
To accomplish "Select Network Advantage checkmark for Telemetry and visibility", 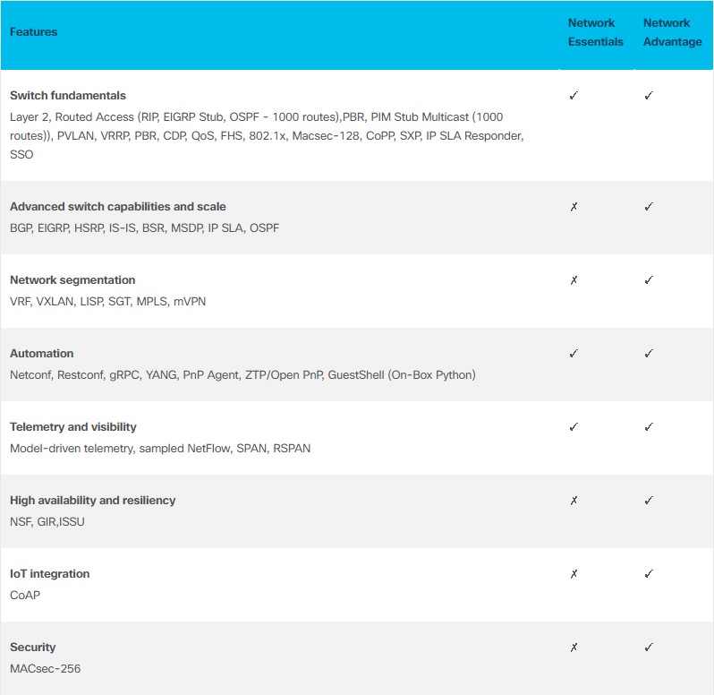I will [649, 427].
